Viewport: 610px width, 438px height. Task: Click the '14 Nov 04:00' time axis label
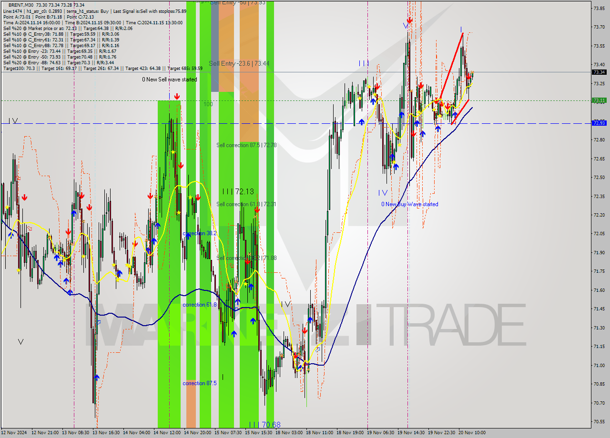tap(137, 433)
